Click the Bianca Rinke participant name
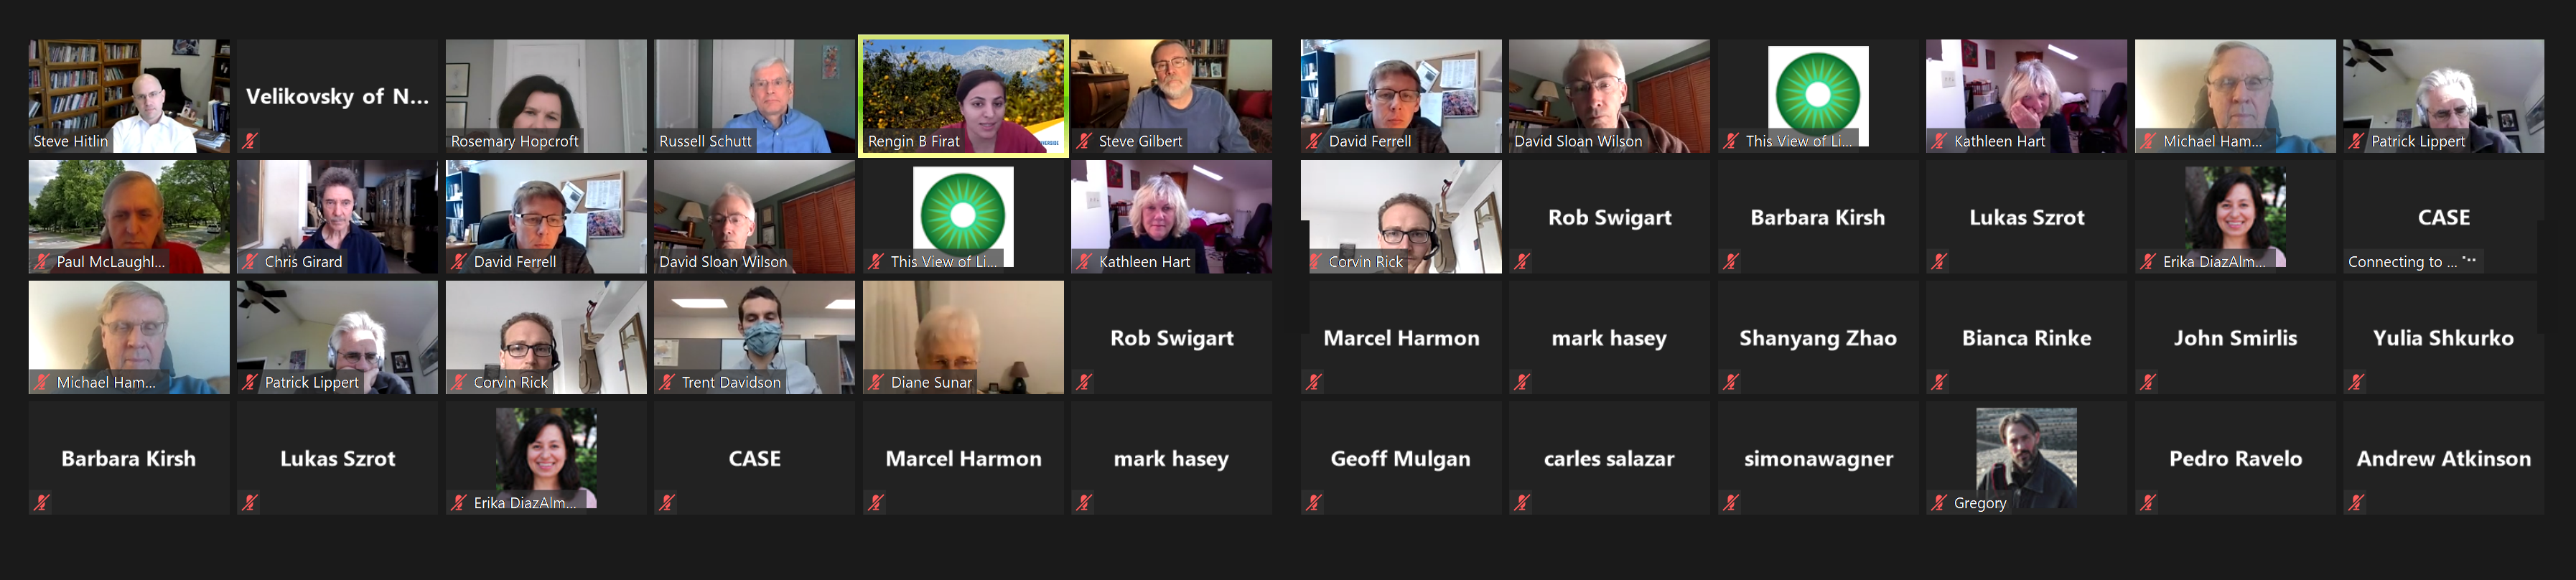 pyautogui.click(x=2026, y=338)
